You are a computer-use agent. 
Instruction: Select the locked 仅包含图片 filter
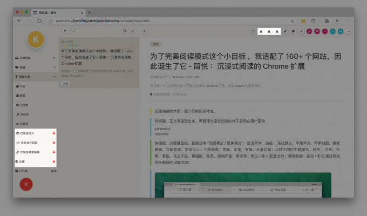click(x=36, y=133)
